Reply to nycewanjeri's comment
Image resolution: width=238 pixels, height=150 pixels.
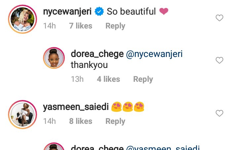(x=115, y=26)
